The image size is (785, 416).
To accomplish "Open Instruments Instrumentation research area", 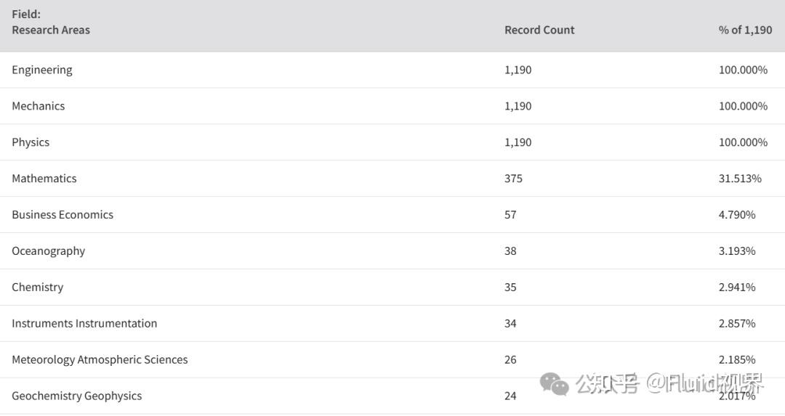I will 84,324.
